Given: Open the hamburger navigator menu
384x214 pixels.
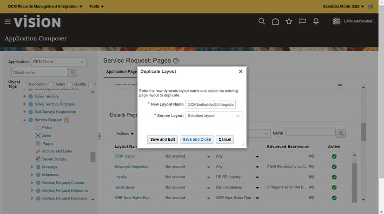Looking at the screenshot, I should [7, 22].
